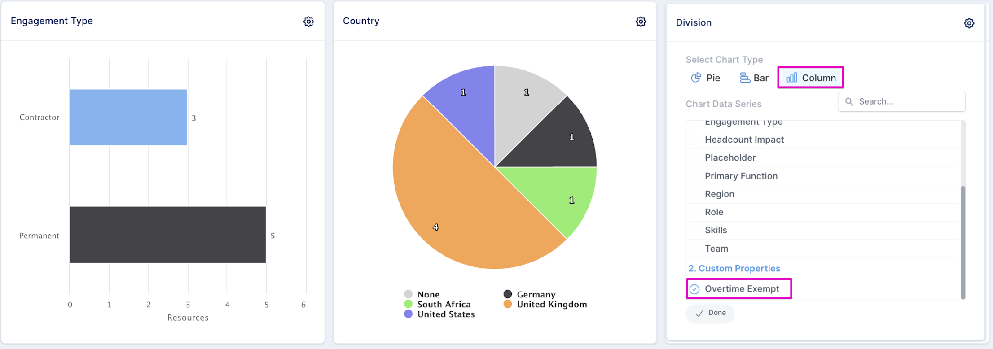Choose Skills as chart data series

(x=716, y=230)
